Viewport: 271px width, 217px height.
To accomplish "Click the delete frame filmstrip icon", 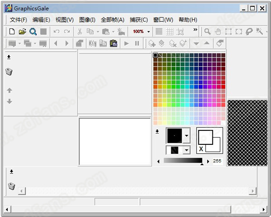I will click(43, 43).
